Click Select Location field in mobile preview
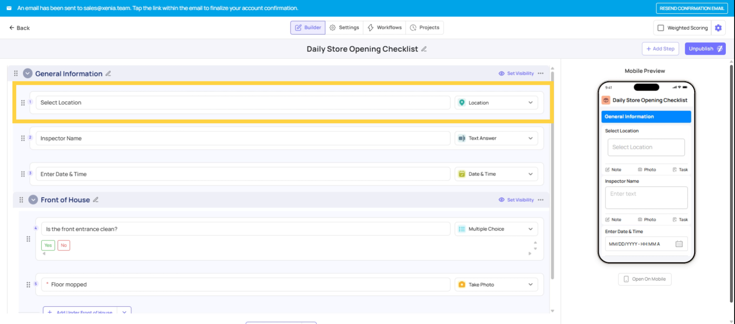 pyautogui.click(x=646, y=147)
